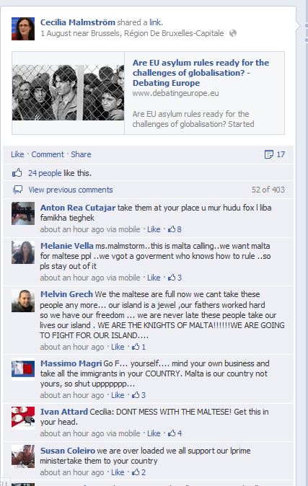Expand View previous comments
This screenshot has width=308, height=486.
pos(71,190)
